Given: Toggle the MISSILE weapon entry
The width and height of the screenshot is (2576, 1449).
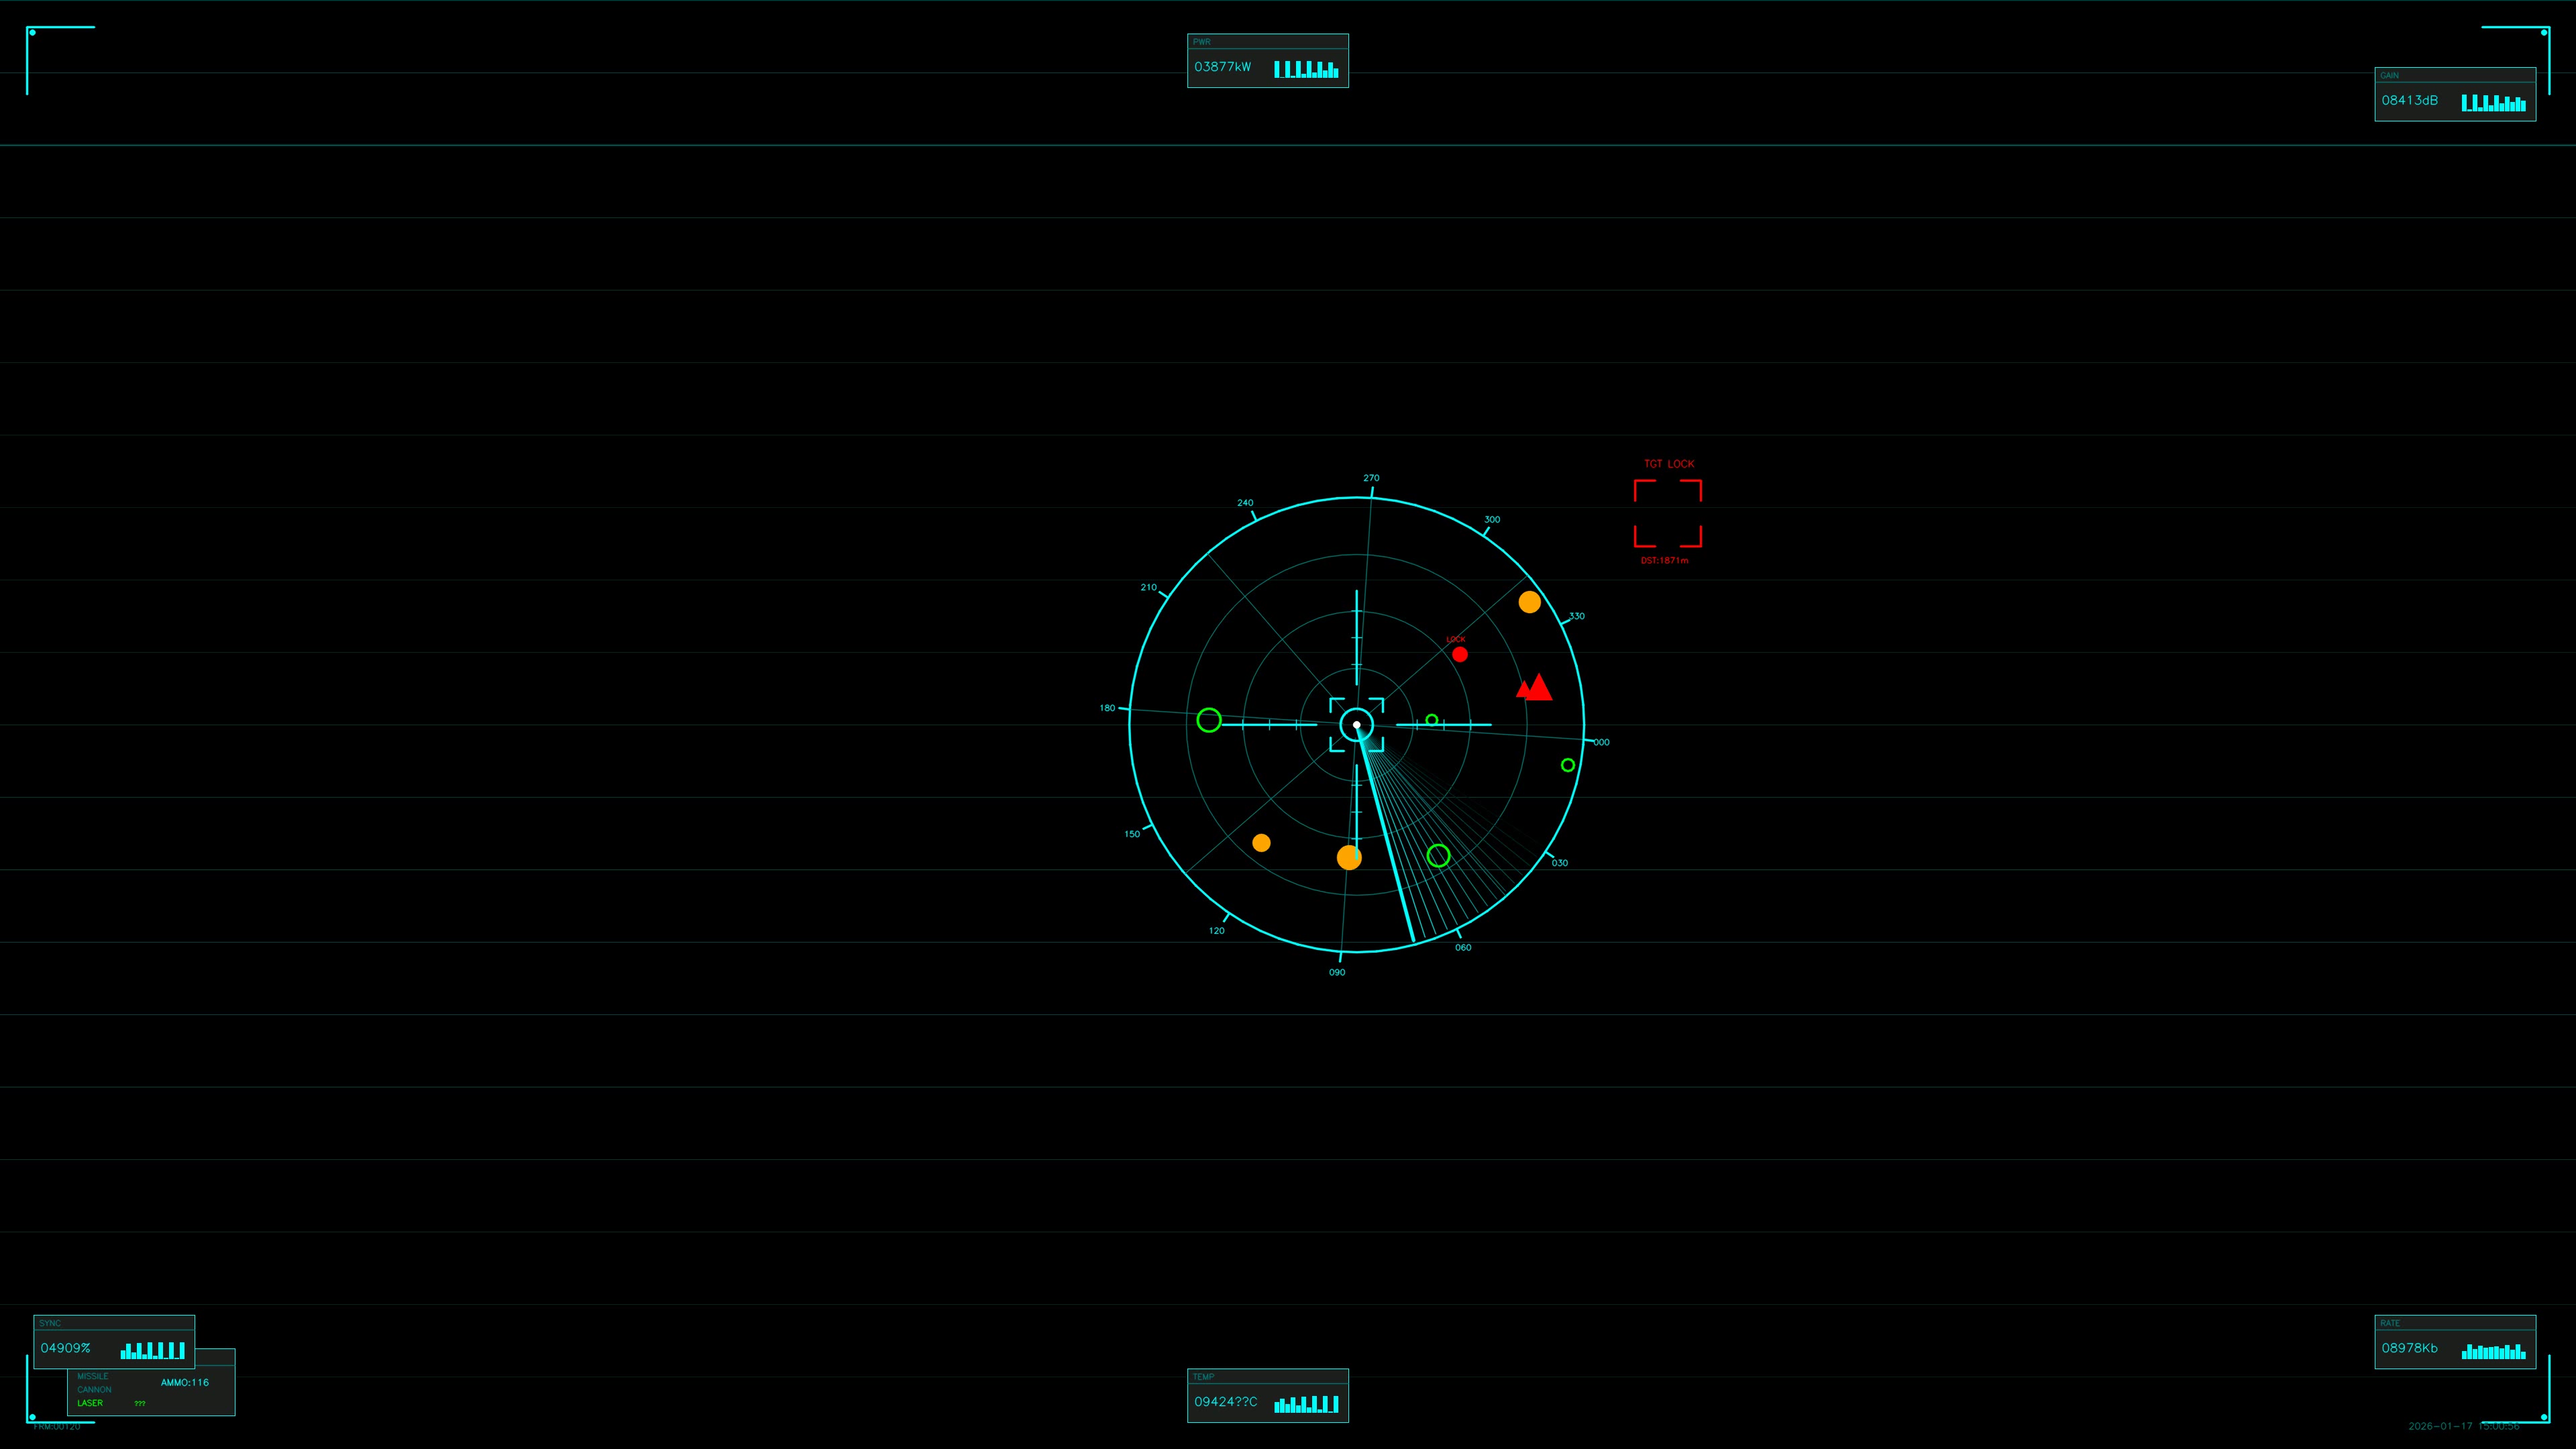Looking at the screenshot, I should coord(93,1376).
